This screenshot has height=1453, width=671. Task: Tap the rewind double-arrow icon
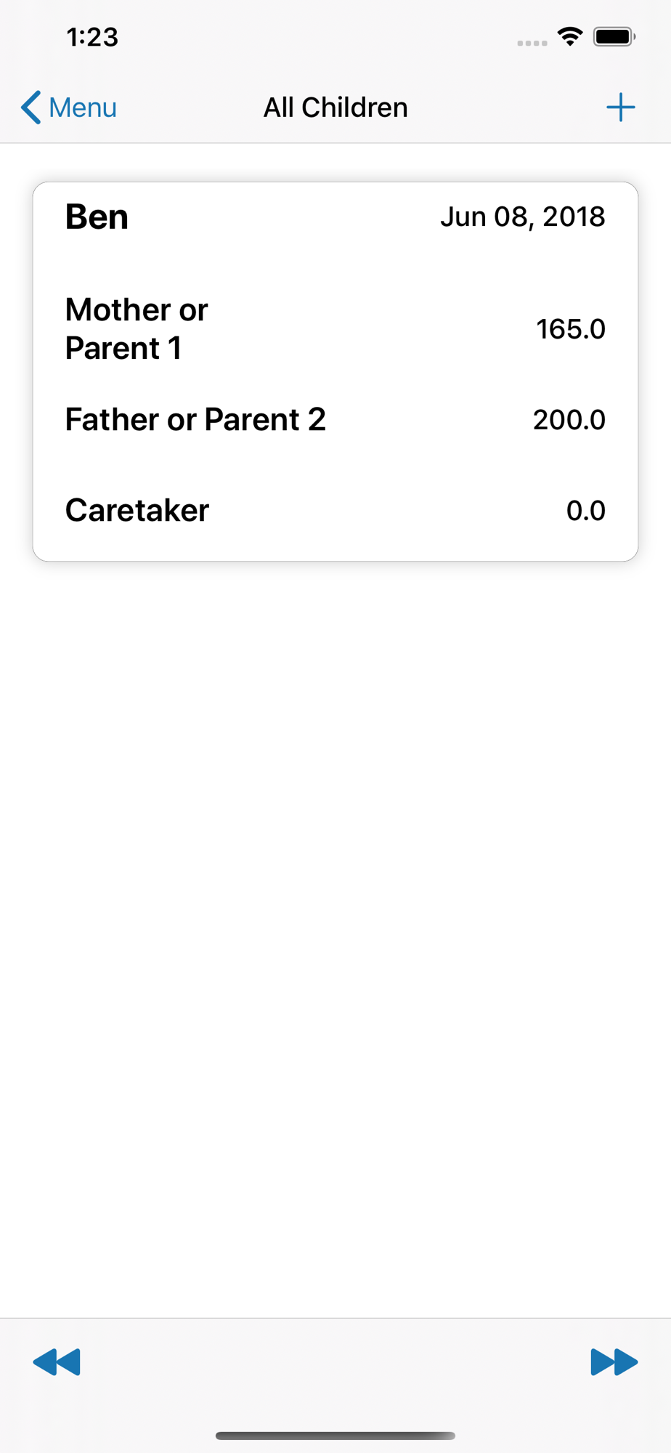(x=57, y=1362)
